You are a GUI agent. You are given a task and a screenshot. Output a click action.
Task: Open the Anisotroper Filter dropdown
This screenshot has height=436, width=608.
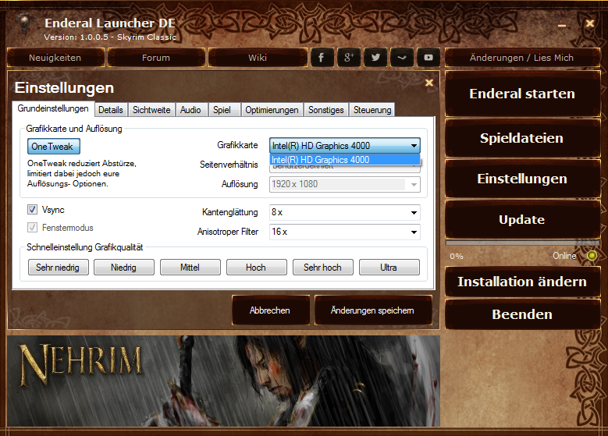(x=344, y=232)
